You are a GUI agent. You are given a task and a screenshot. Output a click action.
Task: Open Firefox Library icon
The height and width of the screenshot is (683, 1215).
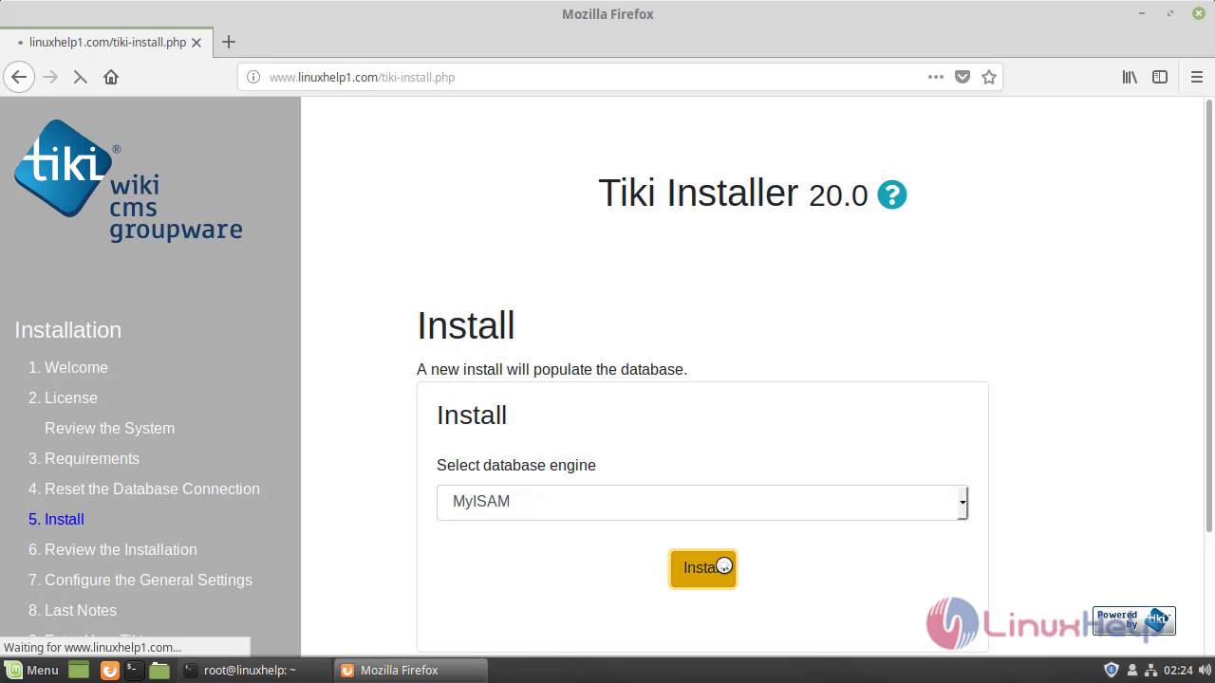1130,77
